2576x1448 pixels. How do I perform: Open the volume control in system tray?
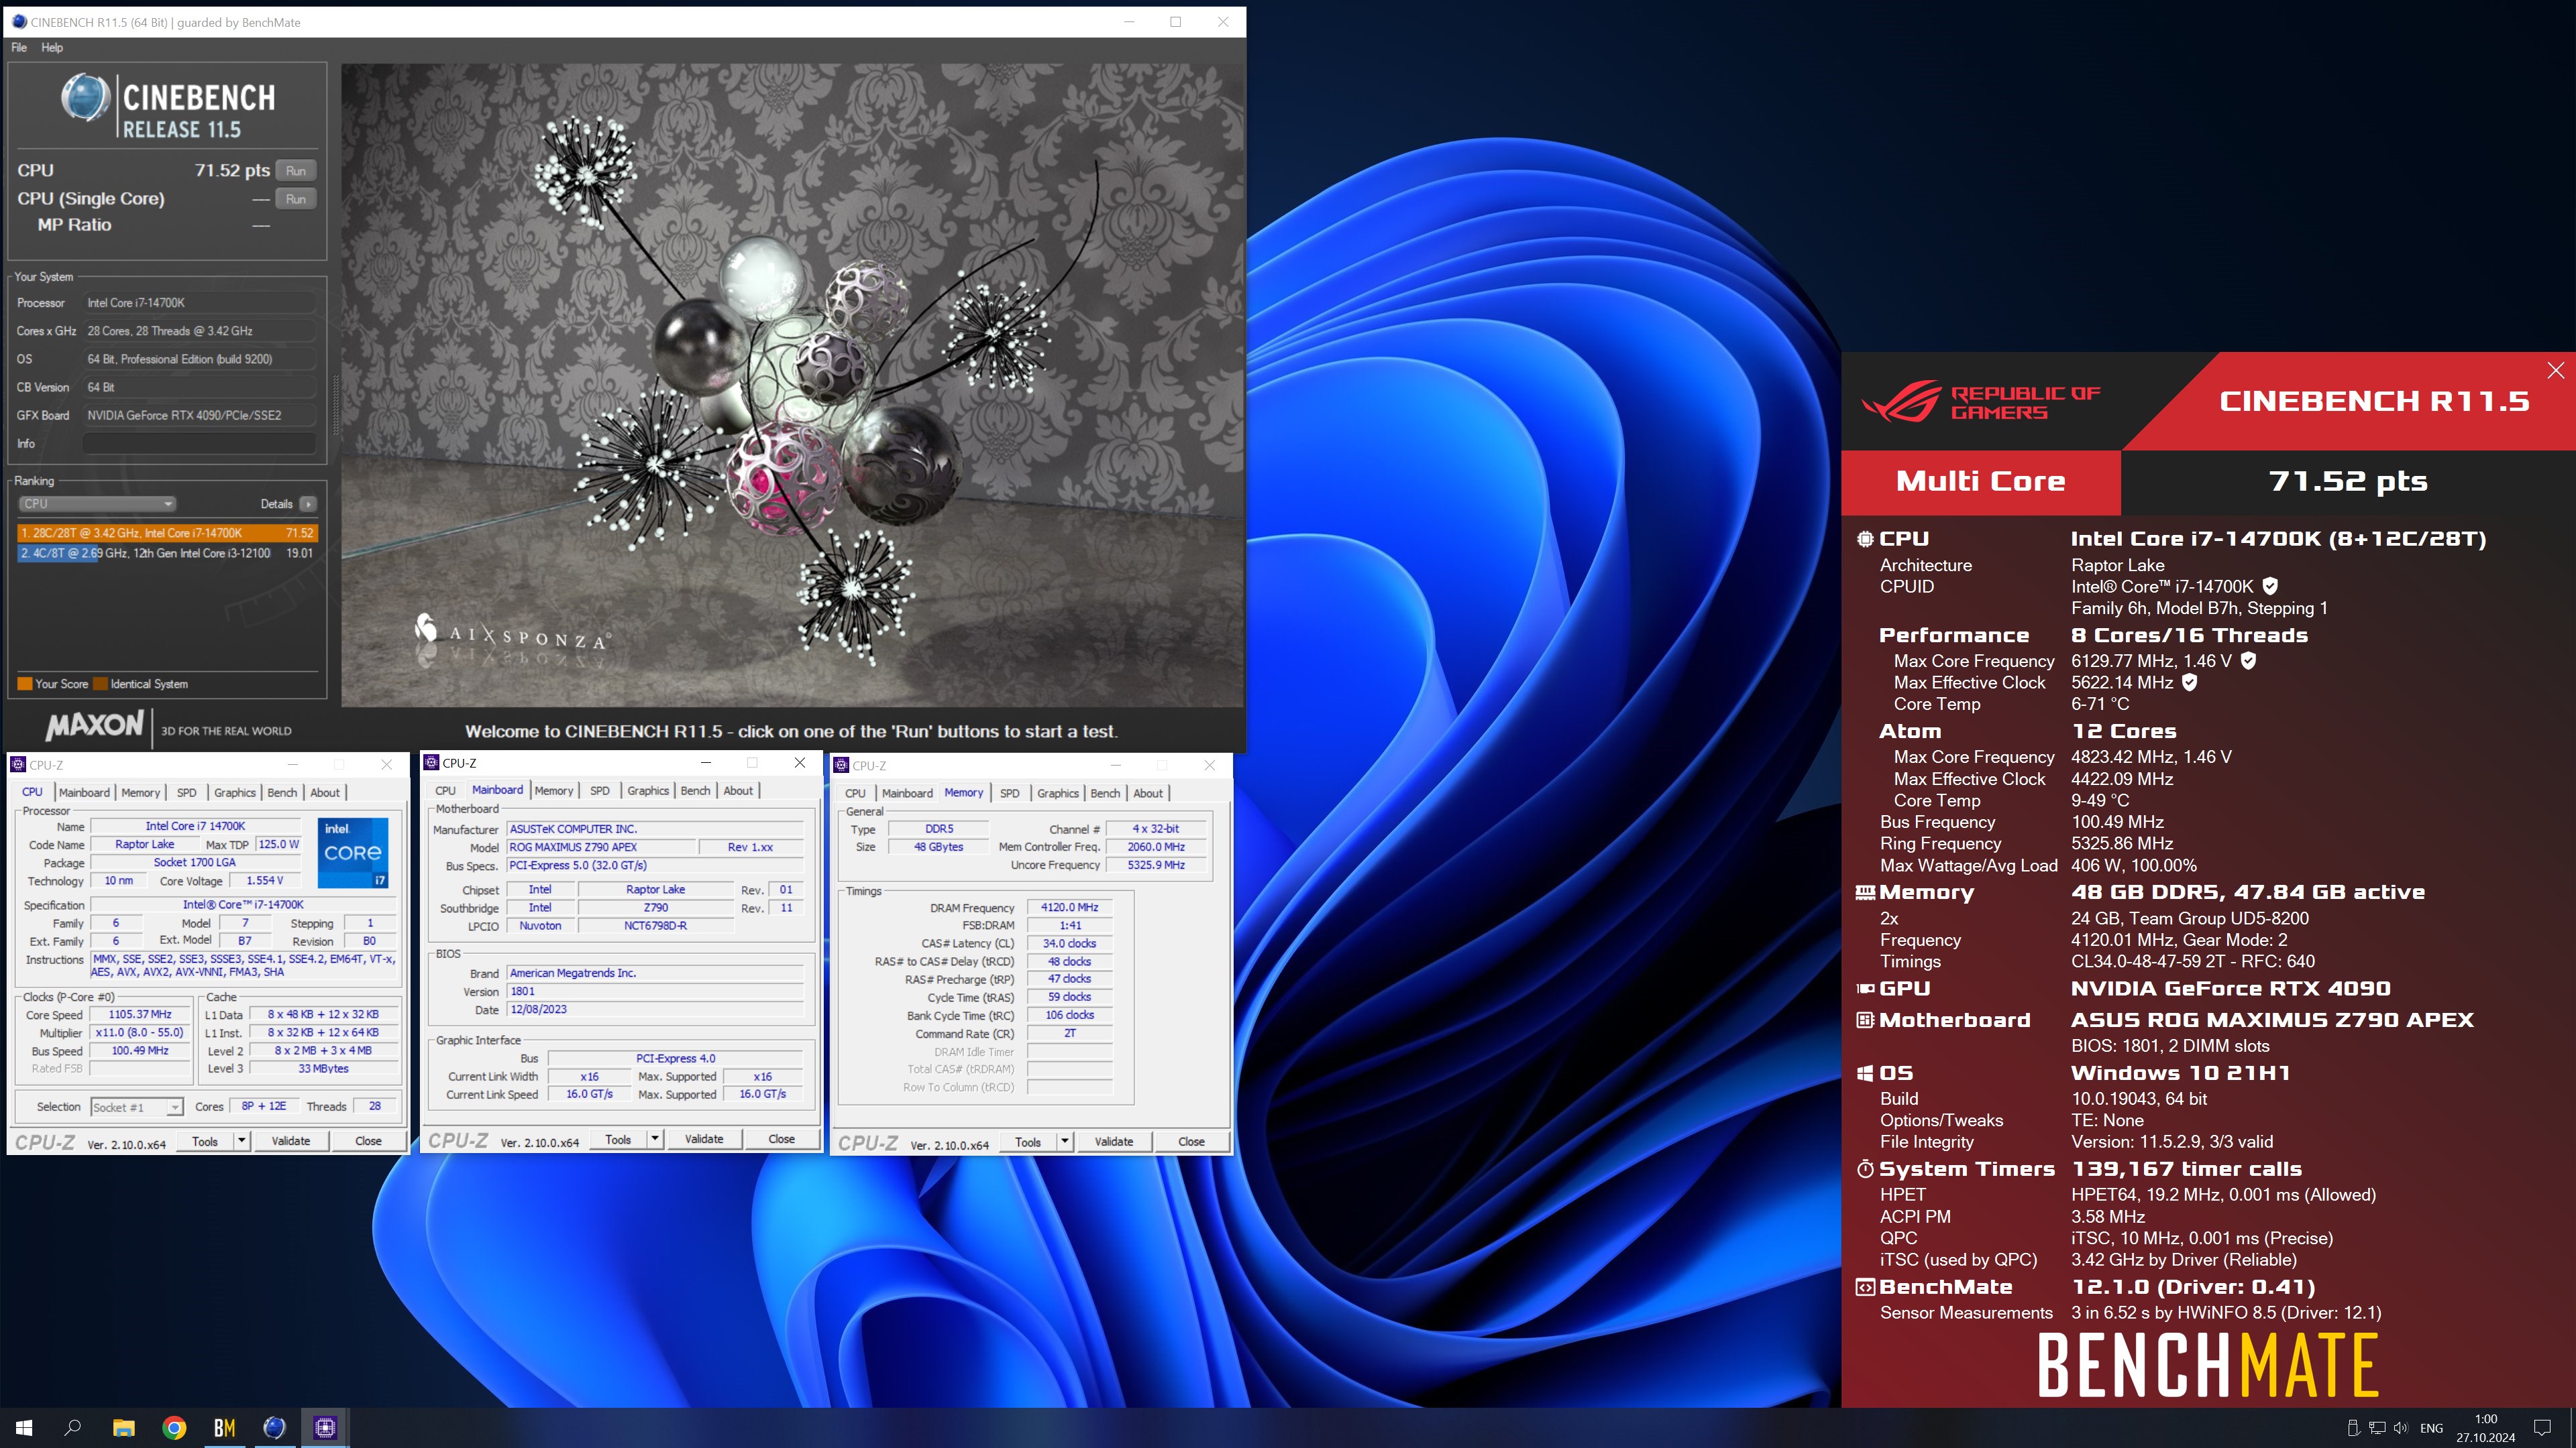2401,1428
